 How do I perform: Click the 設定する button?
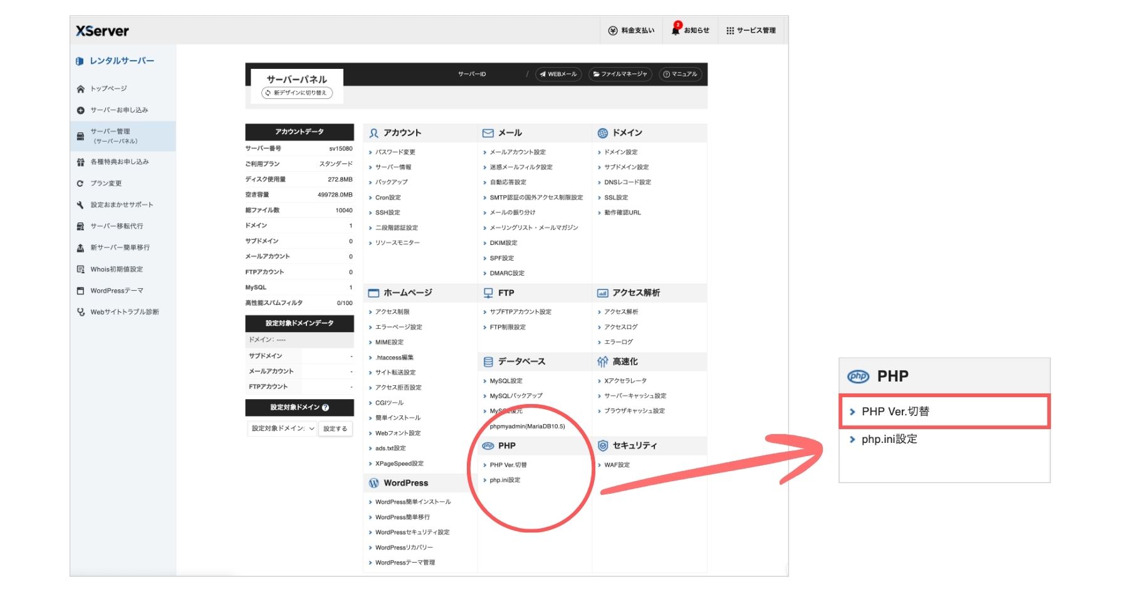pos(335,428)
